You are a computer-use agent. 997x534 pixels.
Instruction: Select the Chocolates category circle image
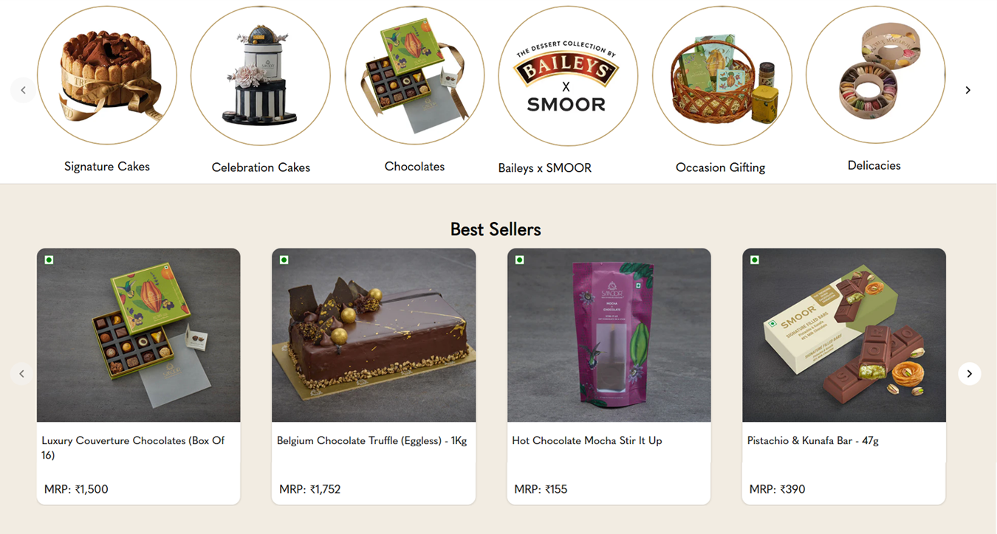point(414,76)
